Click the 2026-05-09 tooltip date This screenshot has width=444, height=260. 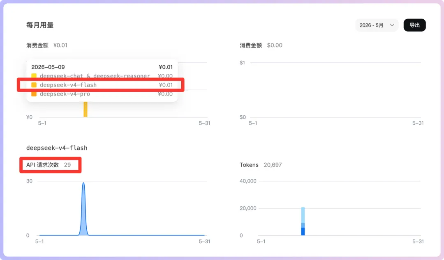pyautogui.click(x=48, y=67)
